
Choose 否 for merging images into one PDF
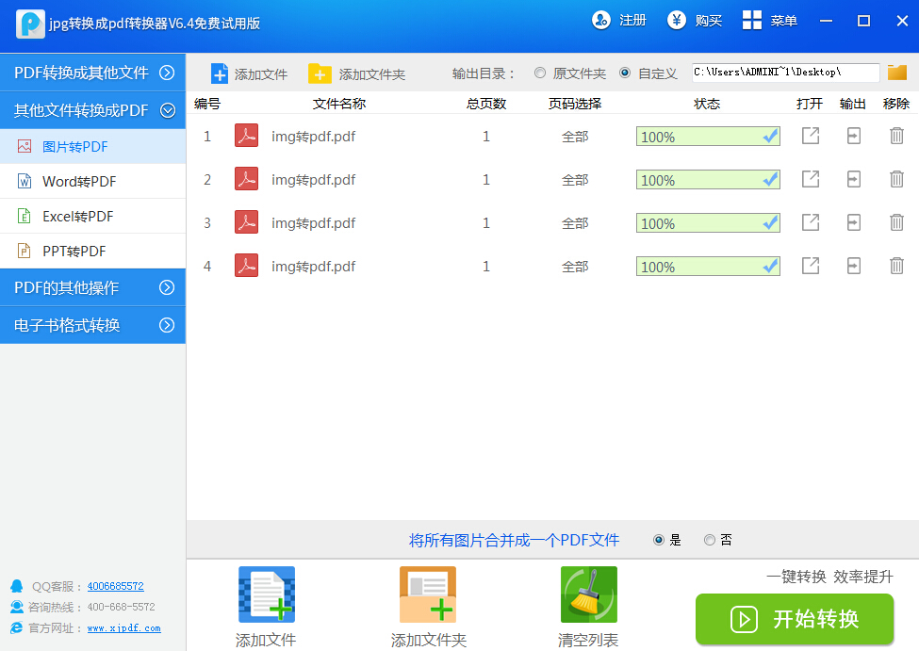(710, 540)
